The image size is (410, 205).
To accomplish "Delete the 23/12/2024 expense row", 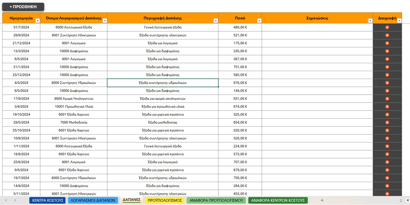I will 387,75.
